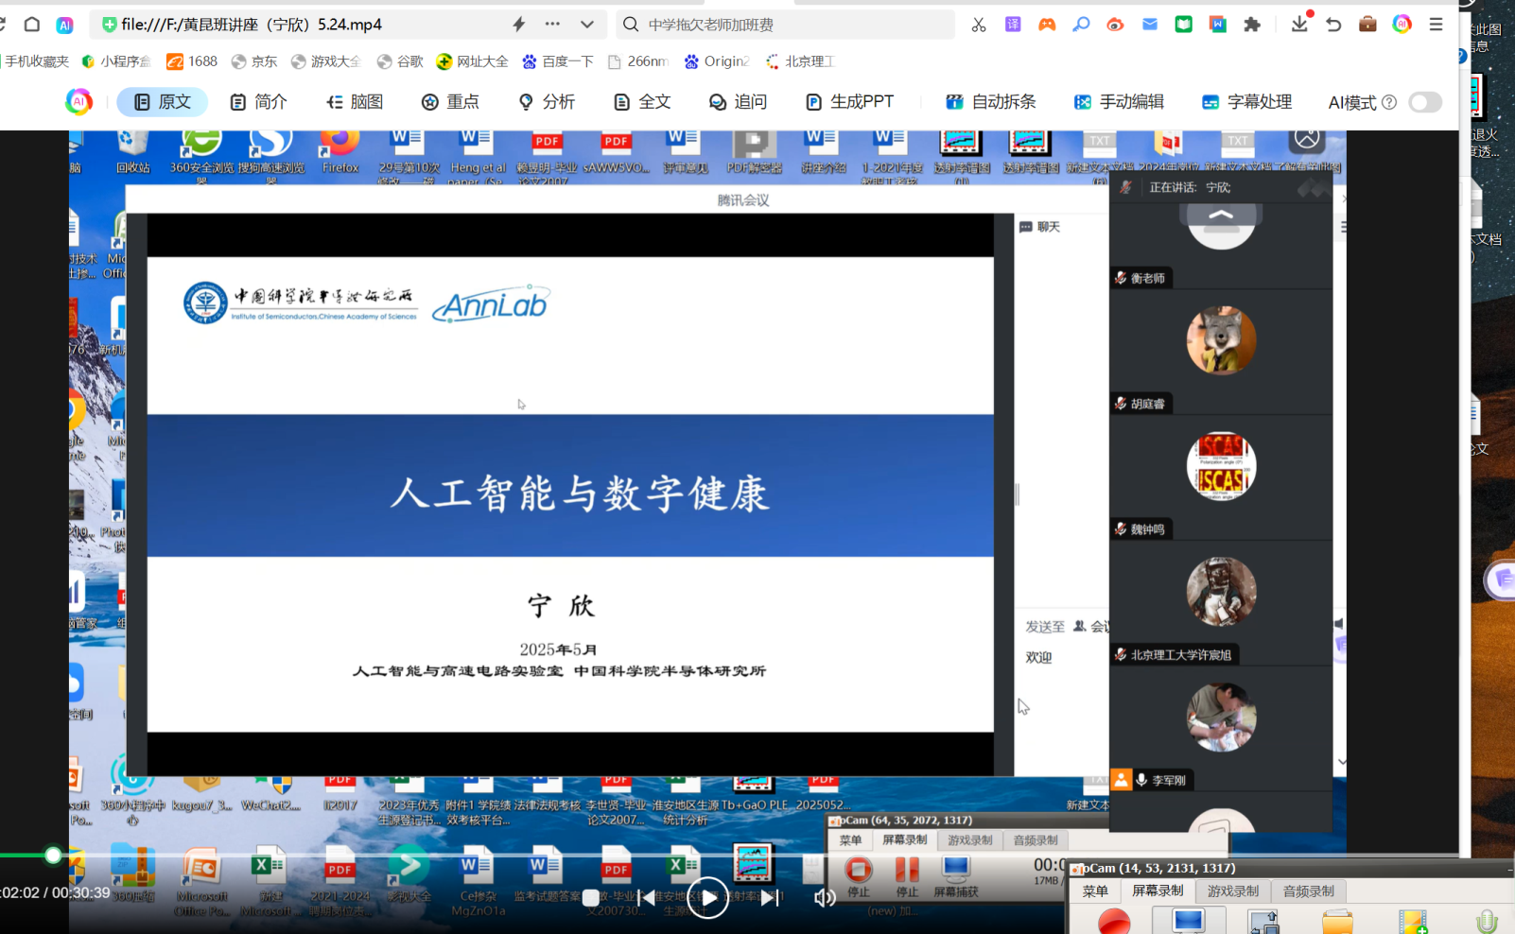Click the video progress slider handle
Viewport: 1515px width, 934px height.
click(53, 856)
